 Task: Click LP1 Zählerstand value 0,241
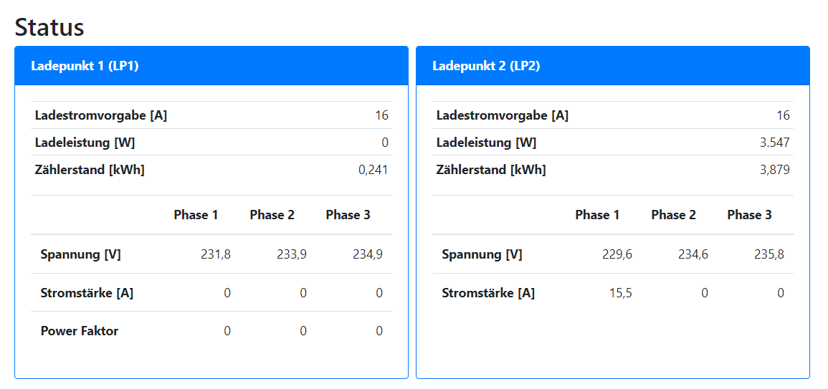[373, 170]
